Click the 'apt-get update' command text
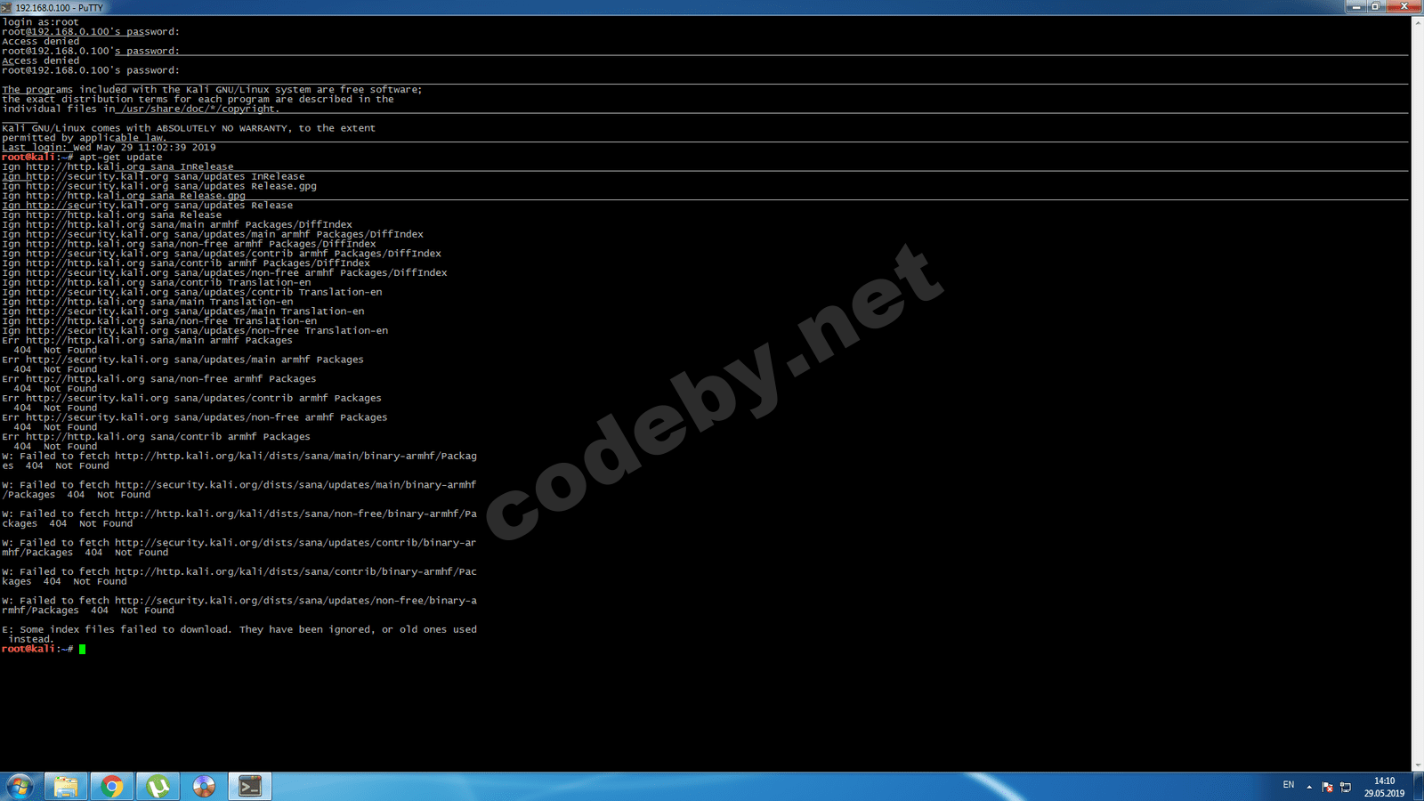1424x801 pixels. click(x=121, y=158)
